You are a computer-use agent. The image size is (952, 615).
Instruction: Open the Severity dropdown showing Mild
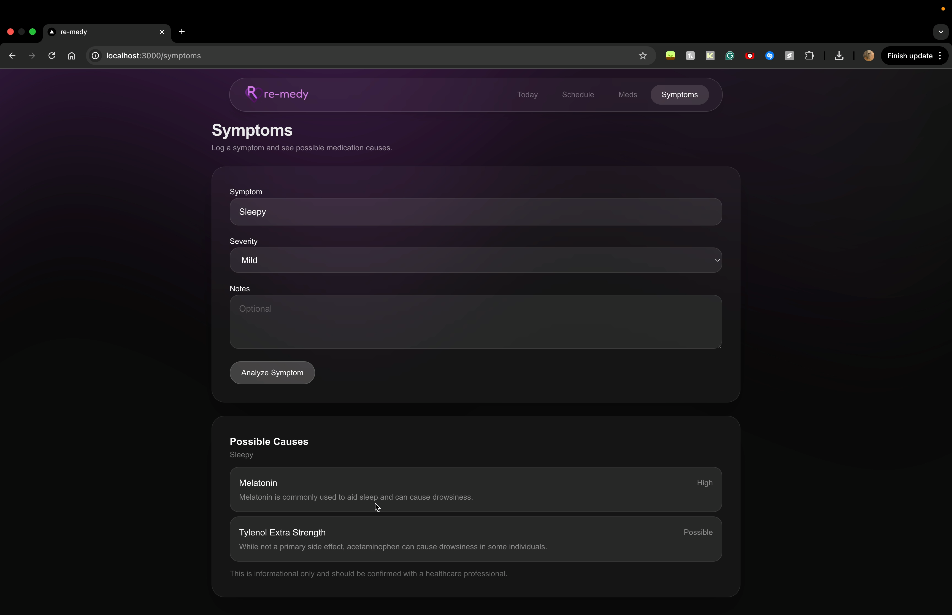(x=475, y=260)
